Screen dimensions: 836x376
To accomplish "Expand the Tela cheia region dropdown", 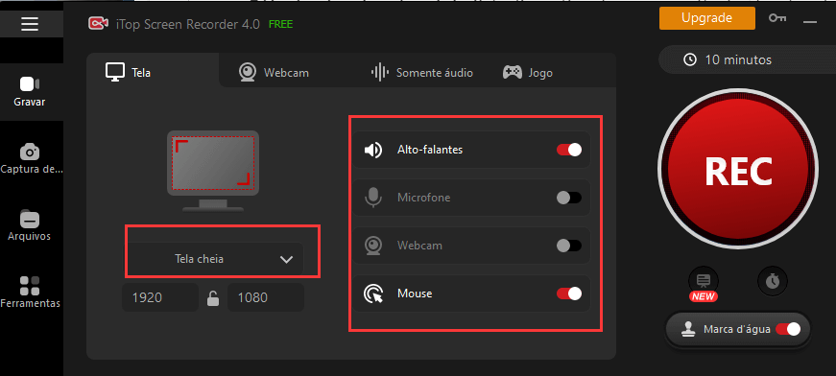I will pos(214,259).
